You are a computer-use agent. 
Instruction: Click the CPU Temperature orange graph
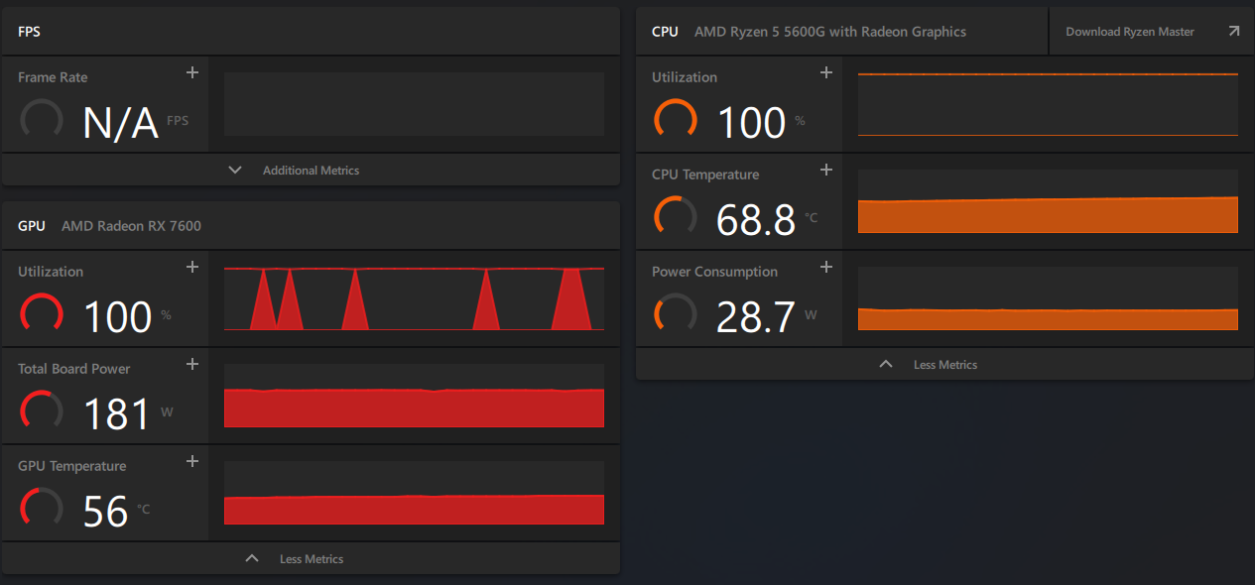click(x=1048, y=201)
